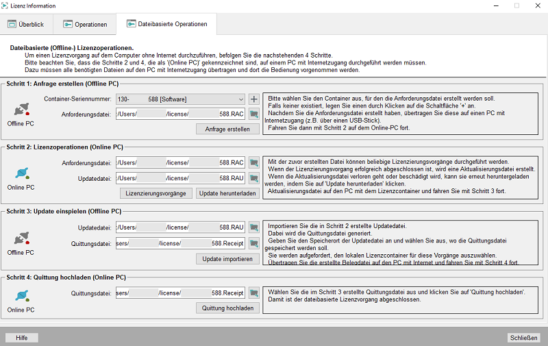This screenshot has width=548, height=346.
Task: Click the 'Dateibasierte (Offline-) Lizenzoperationen.' heading
Action: 72,48
